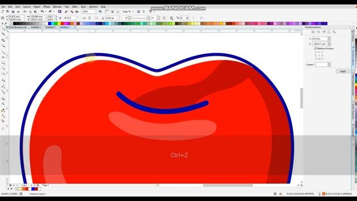The width and height of the screenshot is (357, 201).
Task: Click the New document icon
Action: (2, 11)
